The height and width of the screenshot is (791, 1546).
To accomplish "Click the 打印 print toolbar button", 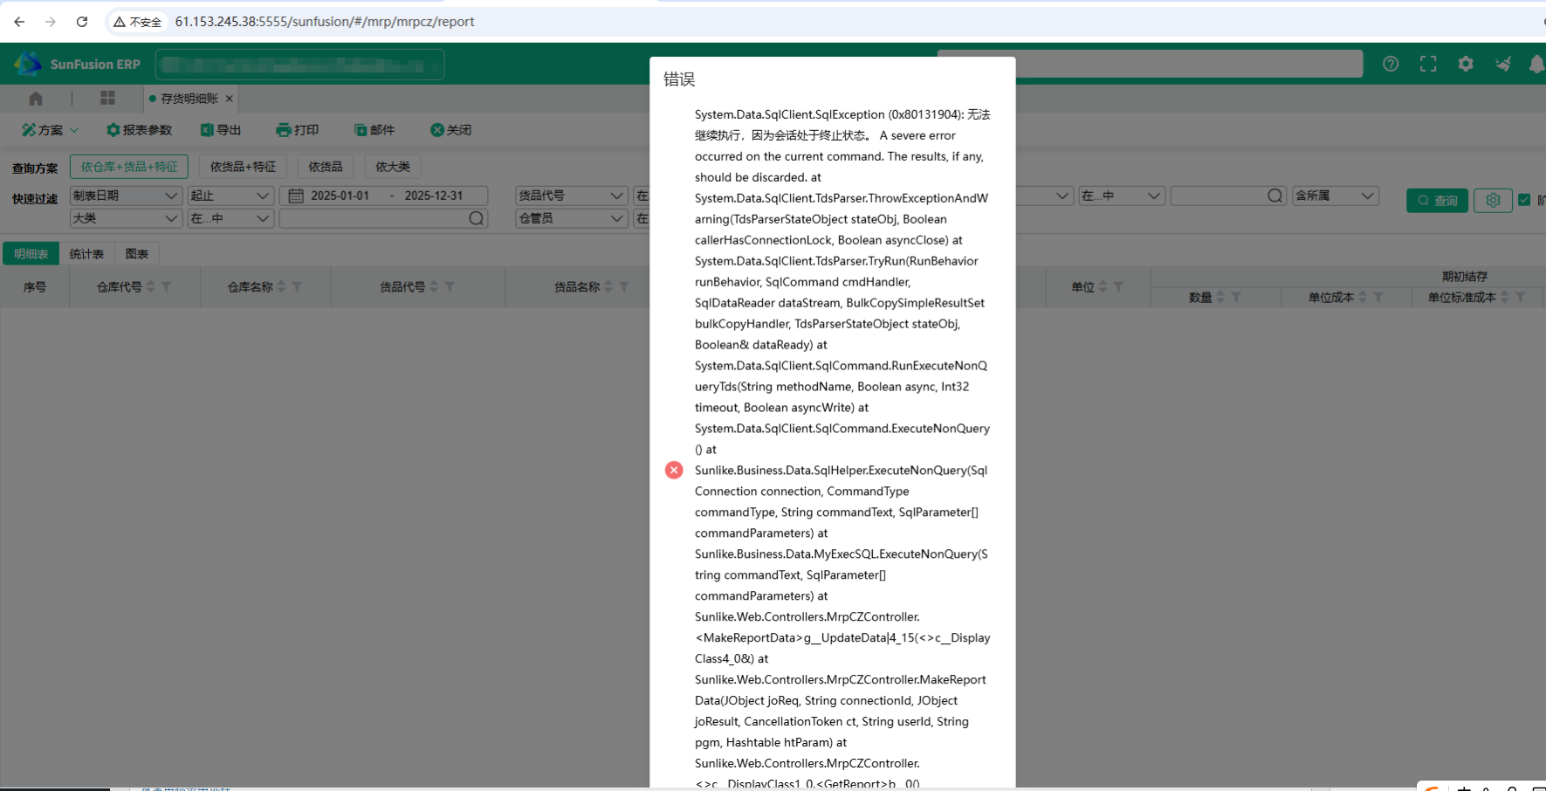I will 298,130.
